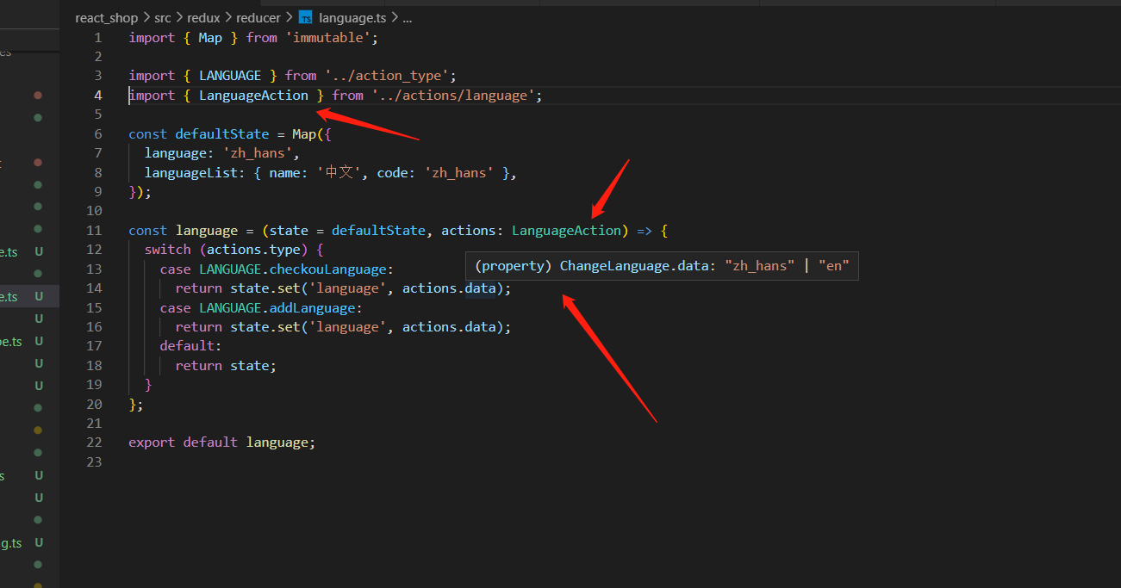Image resolution: width=1121 pixels, height=588 pixels.
Task: Click "zh_hans" type in the hover tooltip
Action: (760, 266)
